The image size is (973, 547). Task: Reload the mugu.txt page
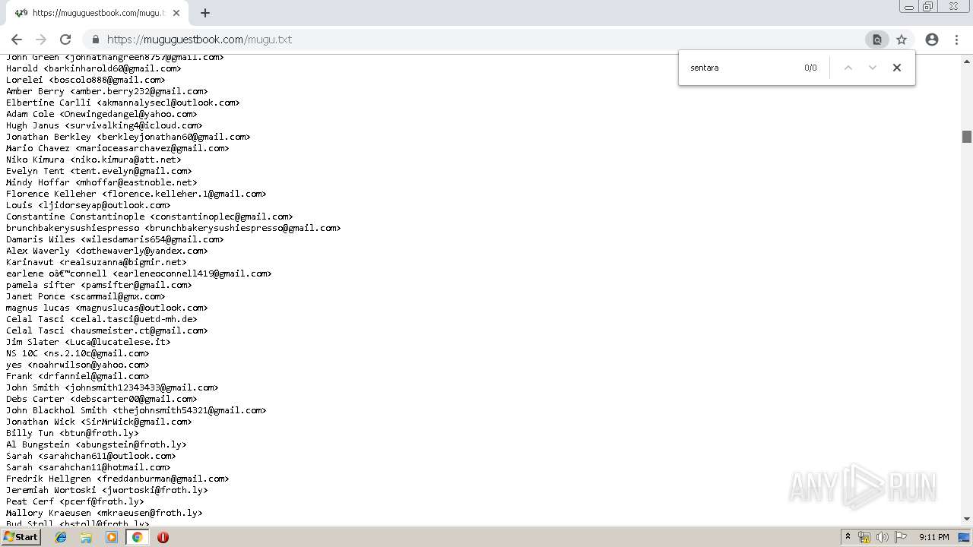point(65,40)
